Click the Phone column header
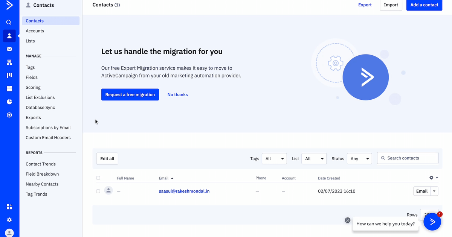 coord(261,178)
